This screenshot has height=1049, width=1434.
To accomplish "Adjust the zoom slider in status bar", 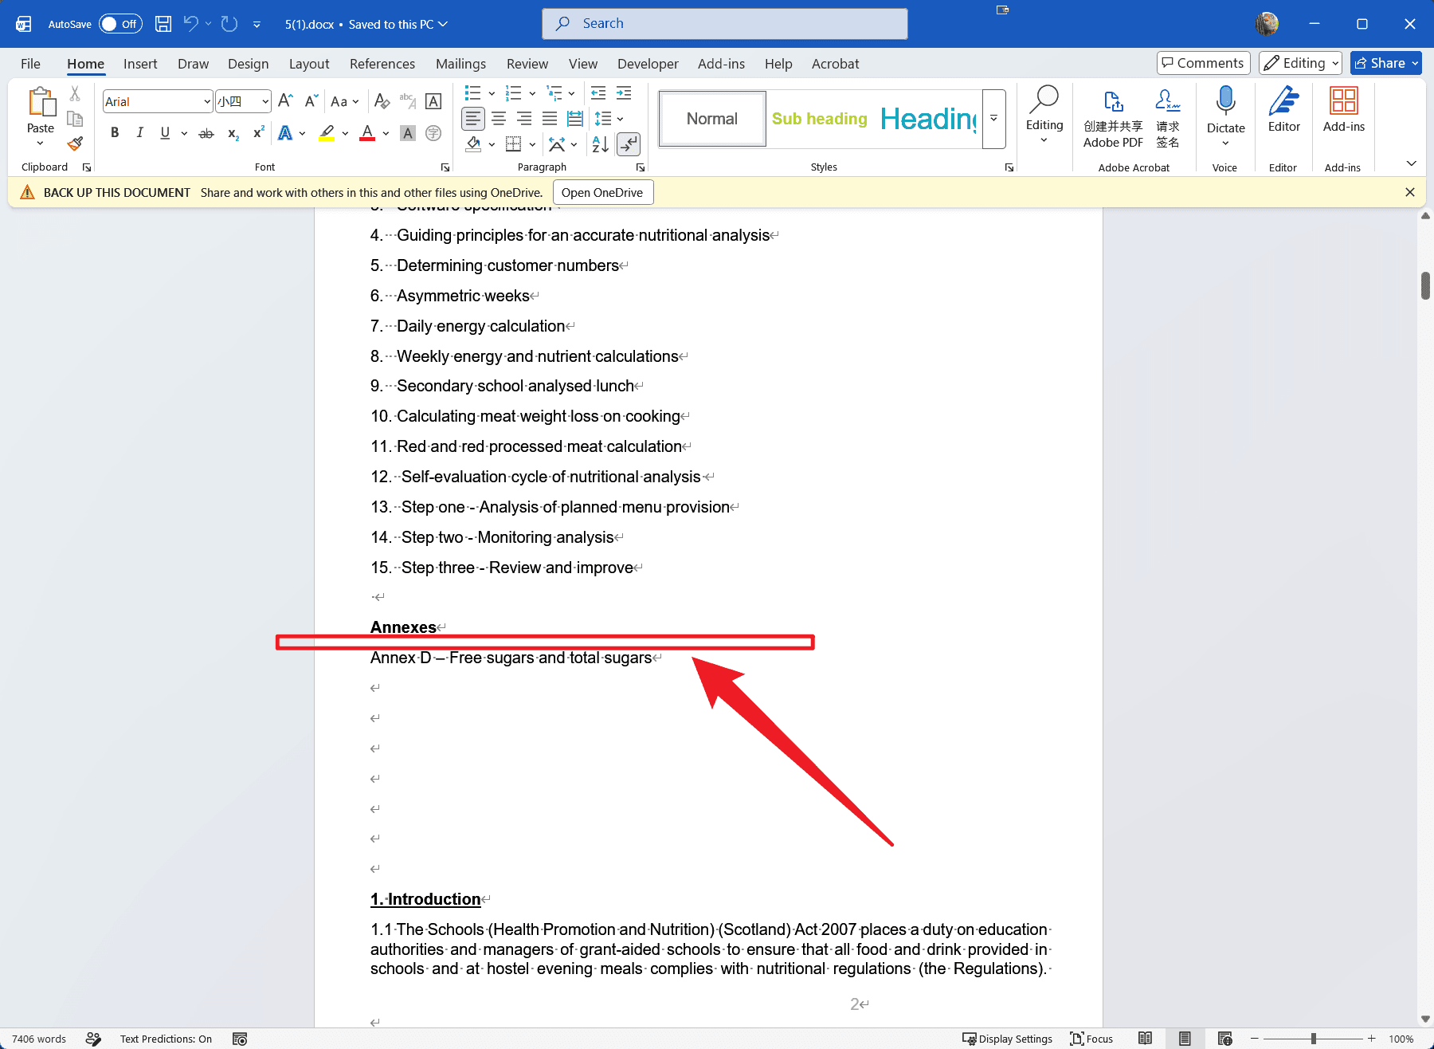I will pyautogui.click(x=1313, y=1039).
